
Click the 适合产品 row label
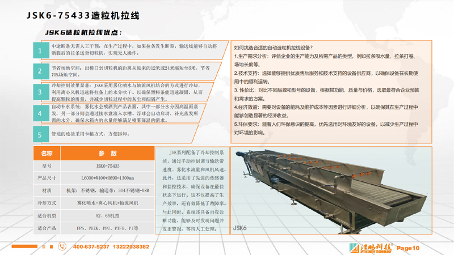(x=47, y=228)
